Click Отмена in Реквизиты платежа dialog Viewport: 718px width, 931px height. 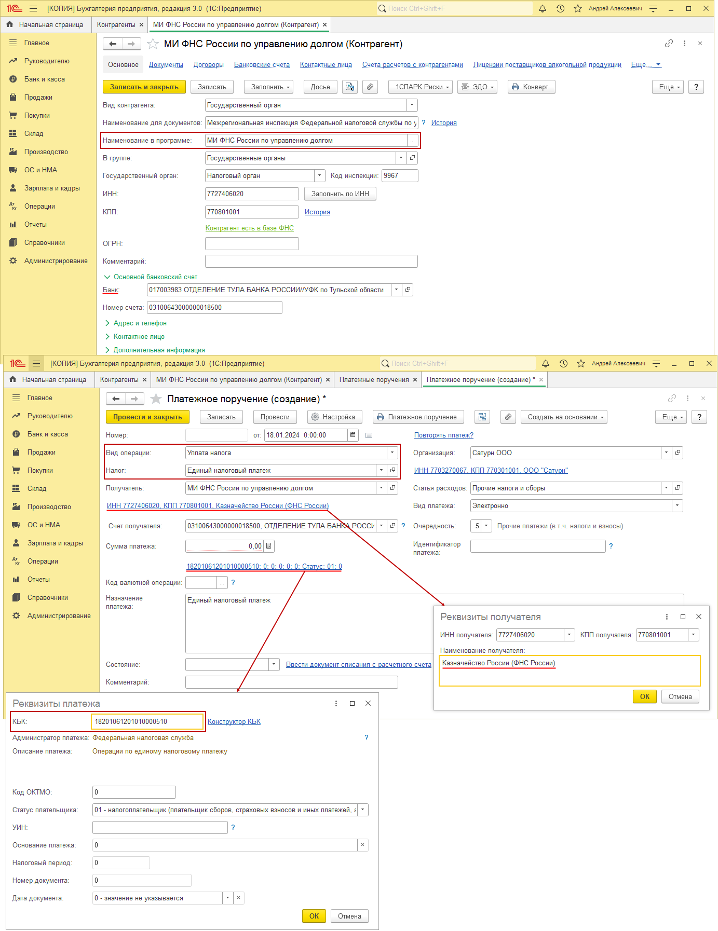349,916
